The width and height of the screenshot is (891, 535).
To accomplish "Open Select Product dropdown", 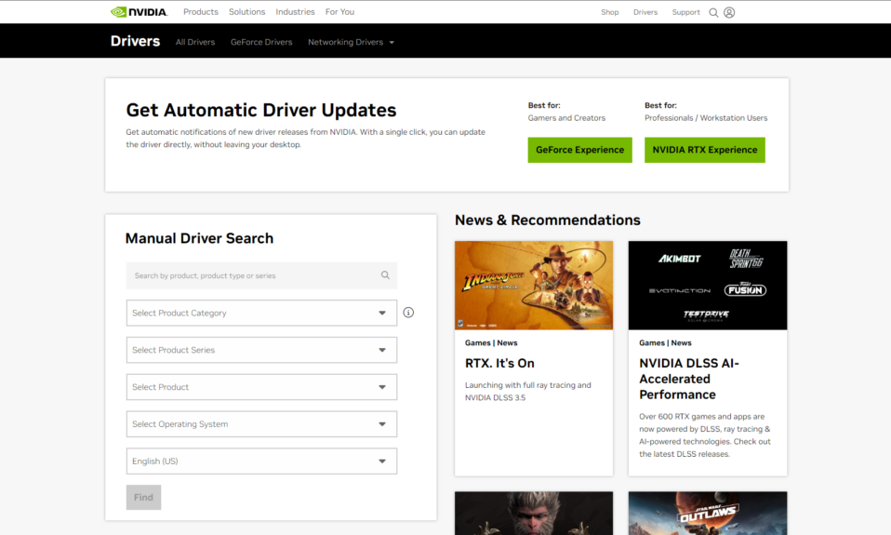I will click(x=261, y=387).
